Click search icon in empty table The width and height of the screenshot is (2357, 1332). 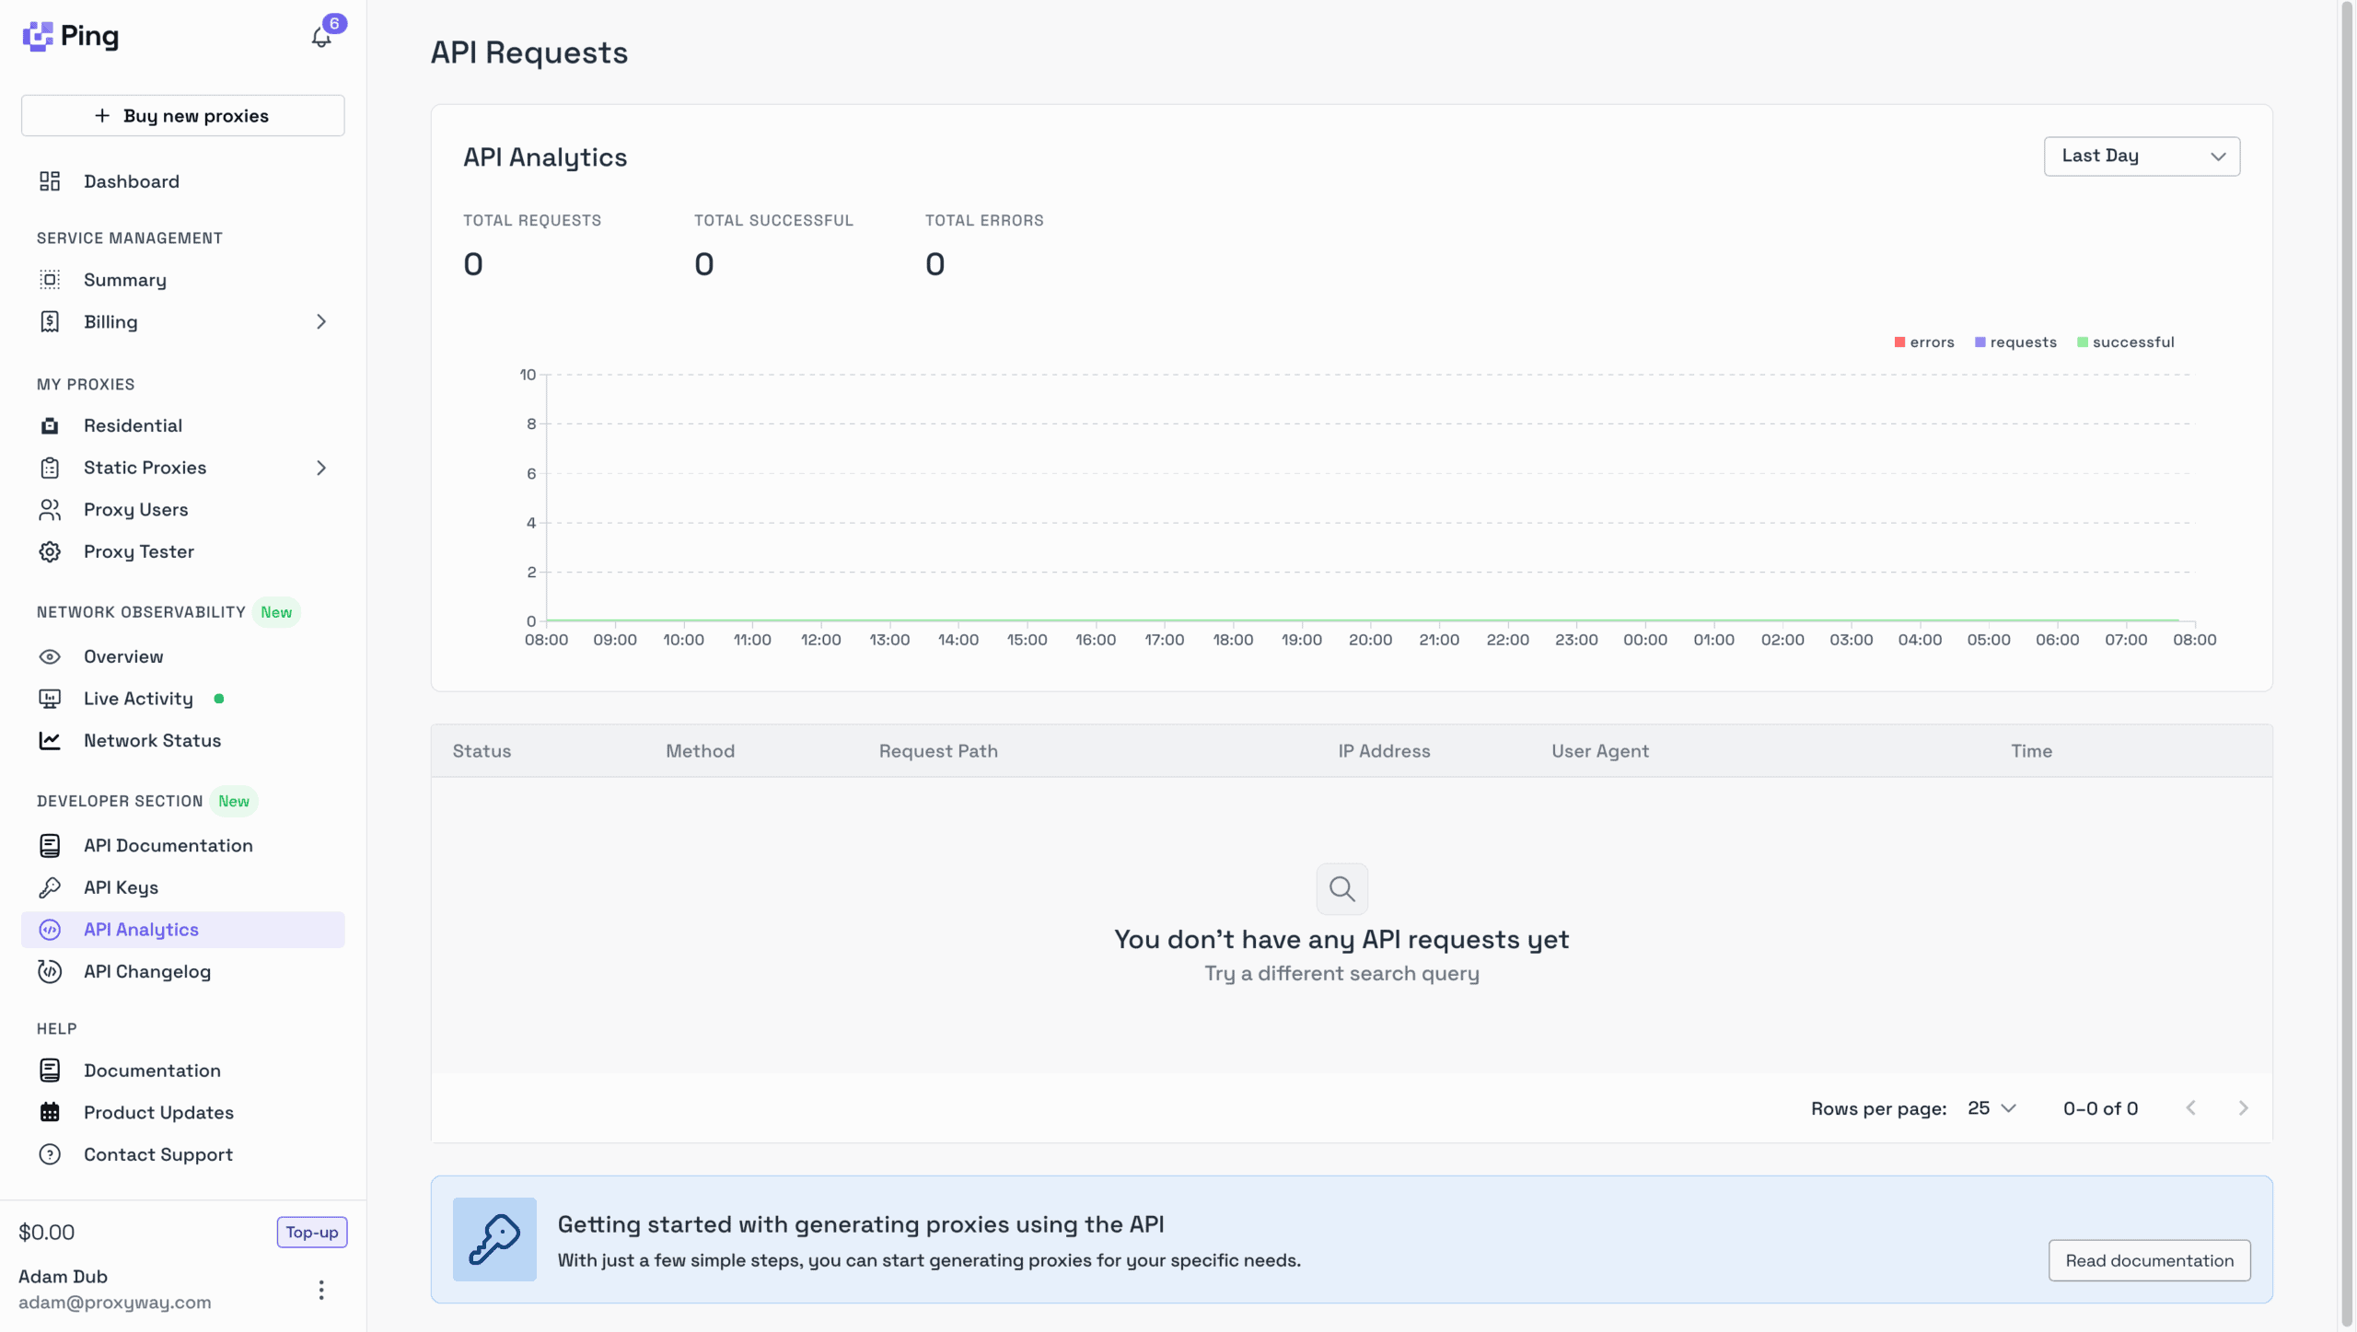(1341, 888)
